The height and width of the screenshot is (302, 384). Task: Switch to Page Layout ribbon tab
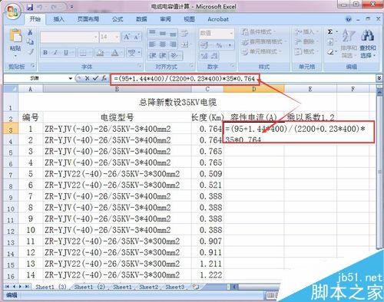88,19
